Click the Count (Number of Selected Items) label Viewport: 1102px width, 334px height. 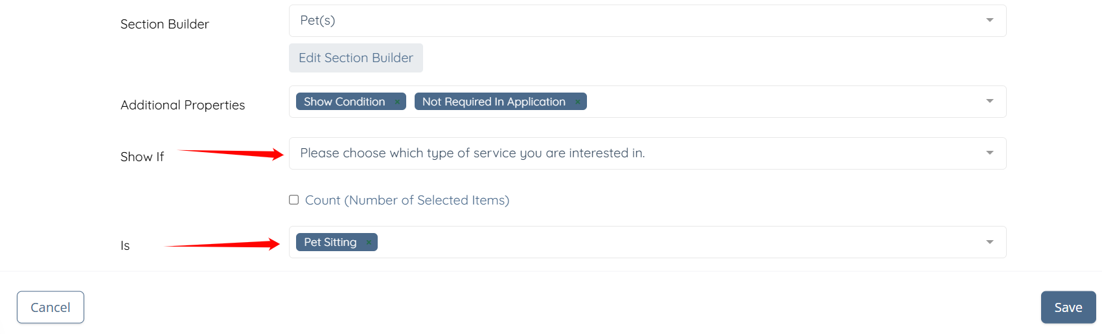[407, 201]
